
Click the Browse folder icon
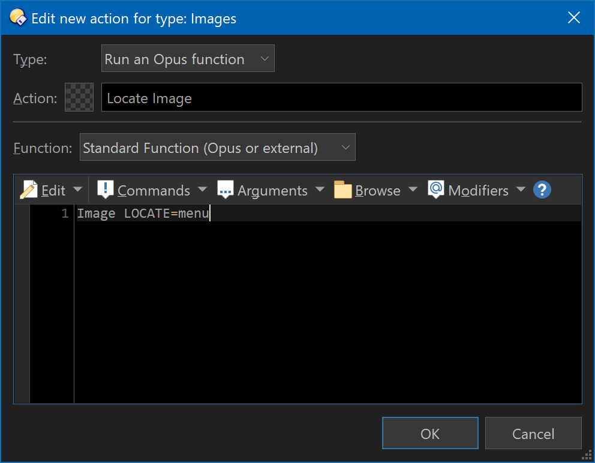pos(342,190)
